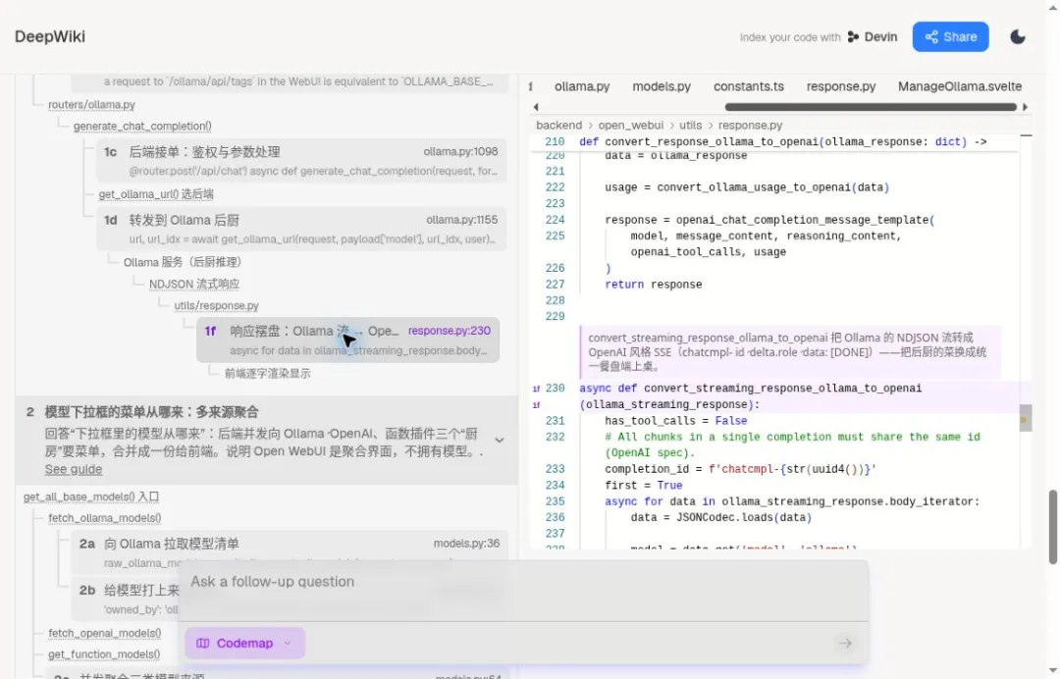
Task: Toggle dark mode with the moon icon
Action: [1018, 37]
